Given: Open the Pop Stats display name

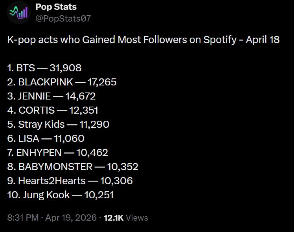Looking at the screenshot, I should [56, 7].
